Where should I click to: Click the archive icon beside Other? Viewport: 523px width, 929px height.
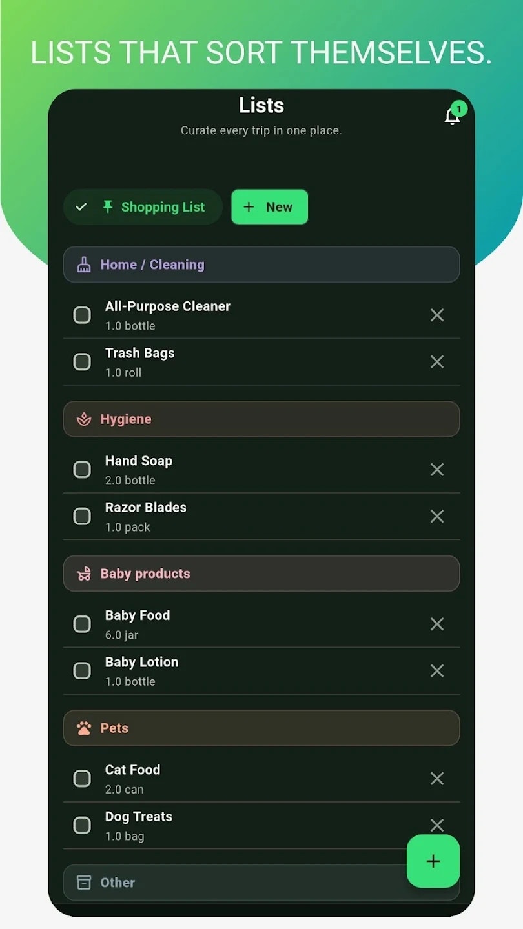tap(85, 883)
